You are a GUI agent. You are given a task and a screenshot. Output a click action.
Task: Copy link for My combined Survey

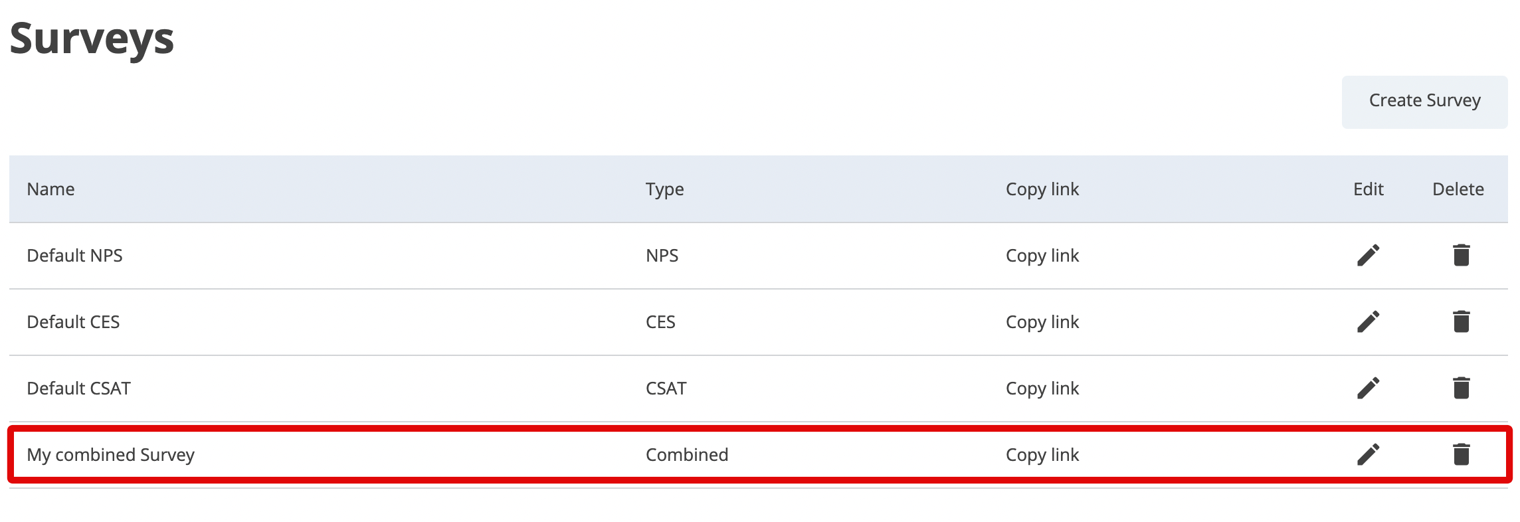(x=1042, y=455)
